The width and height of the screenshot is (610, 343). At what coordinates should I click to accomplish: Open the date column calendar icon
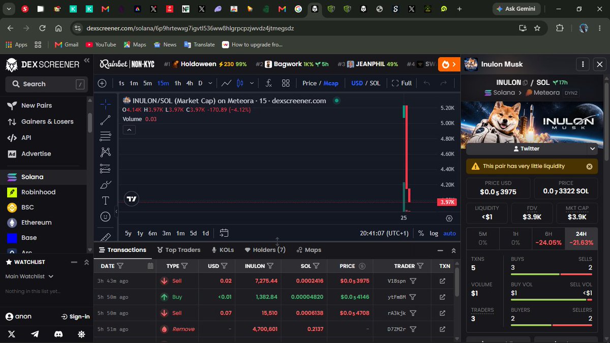tap(150, 266)
